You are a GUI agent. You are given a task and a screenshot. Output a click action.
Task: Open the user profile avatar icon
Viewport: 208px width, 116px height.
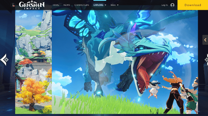tap(172, 5)
